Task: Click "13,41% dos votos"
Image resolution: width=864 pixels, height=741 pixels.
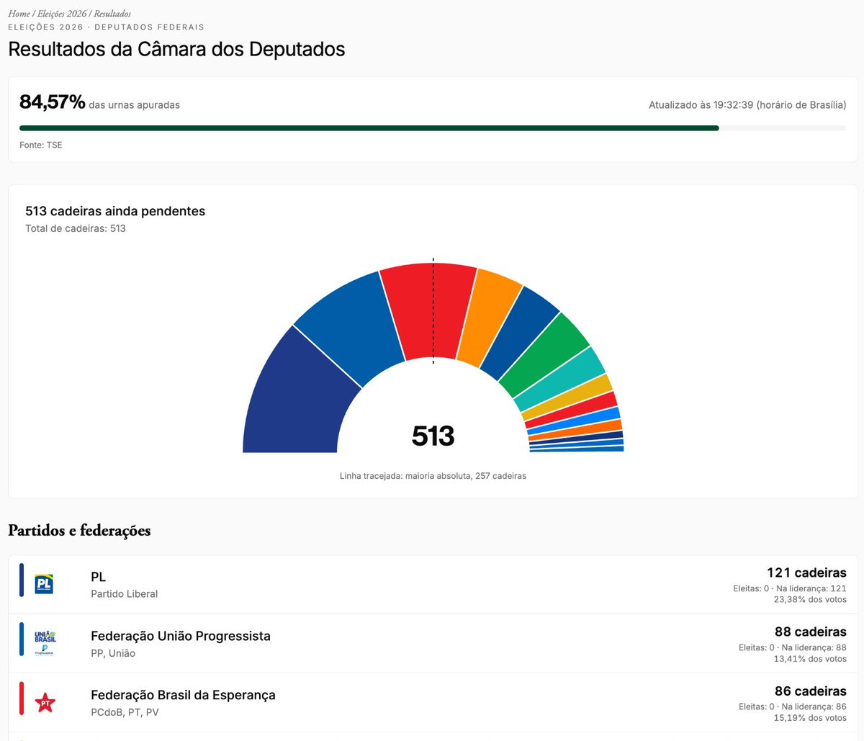Action: pyautogui.click(x=810, y=658)
